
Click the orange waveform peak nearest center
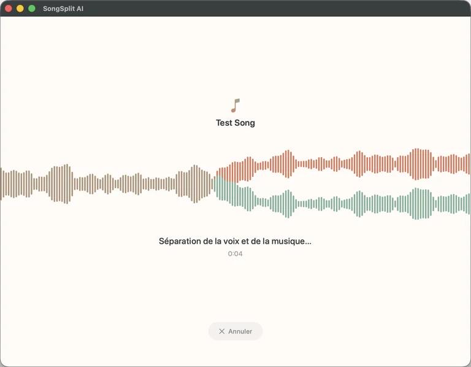(248, 169)
